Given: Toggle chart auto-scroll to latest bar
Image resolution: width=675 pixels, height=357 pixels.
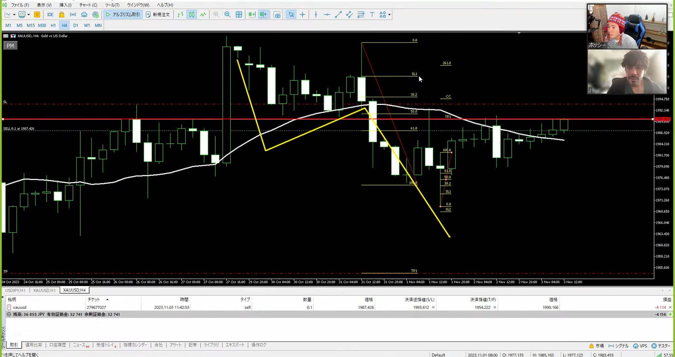Looking at the screenshot, I should [252, 14].
